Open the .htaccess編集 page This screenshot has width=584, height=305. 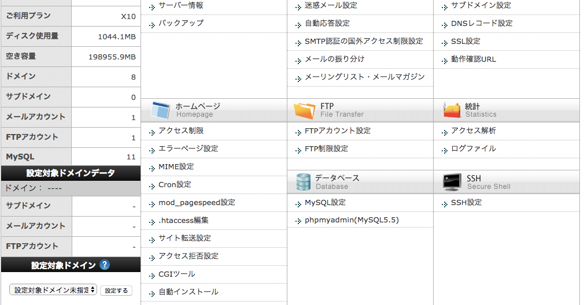(183, 220)
